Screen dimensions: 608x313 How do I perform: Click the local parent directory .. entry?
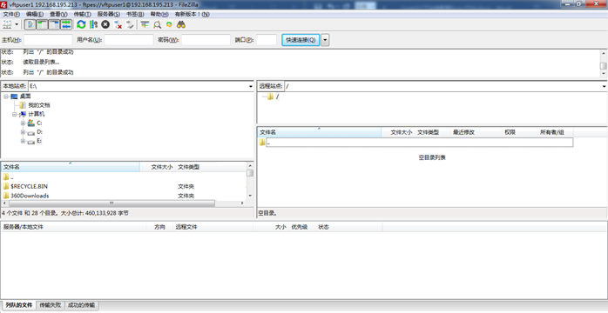point(12,177)
